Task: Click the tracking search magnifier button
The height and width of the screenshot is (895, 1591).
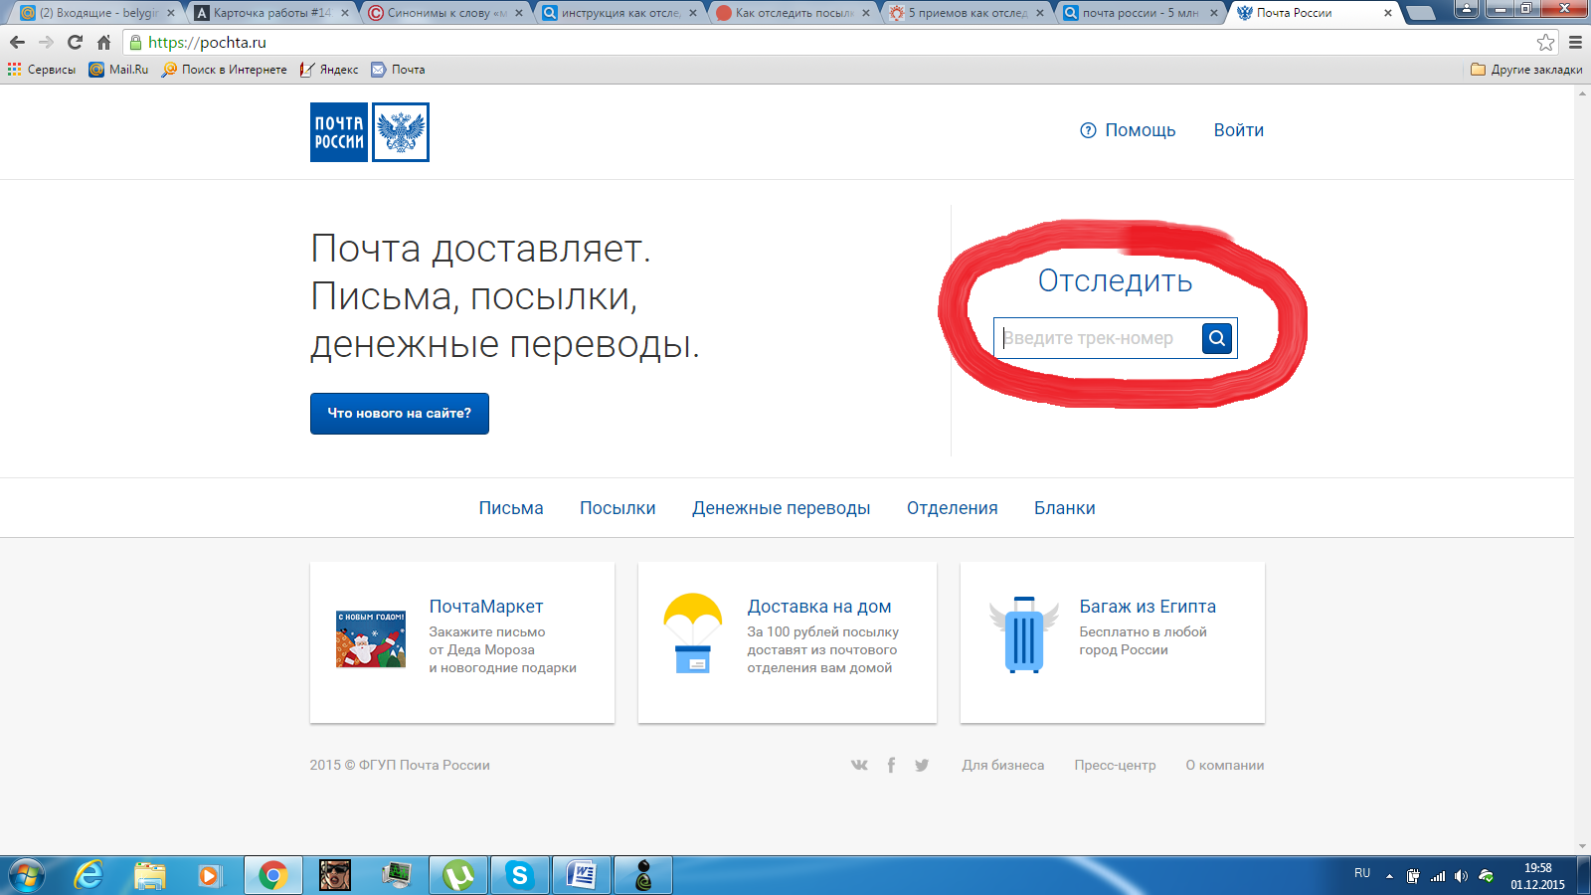Action: [x=1217, y=338]
